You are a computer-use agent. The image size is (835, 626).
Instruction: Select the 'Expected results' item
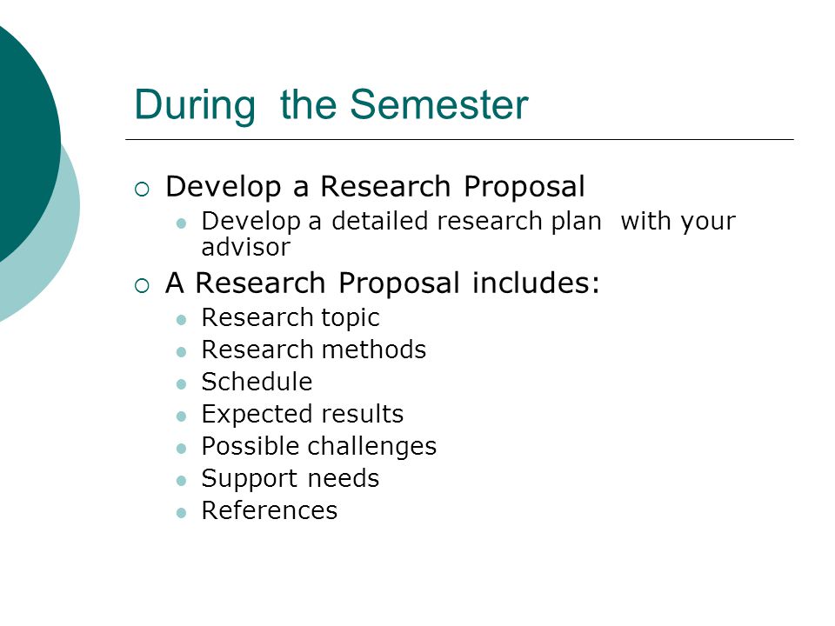click(303, 415)
